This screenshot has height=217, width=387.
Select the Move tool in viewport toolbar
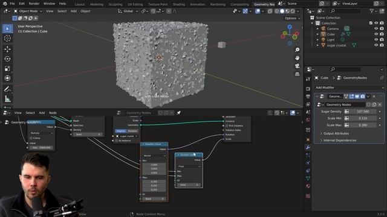click(x=7, y=49)
